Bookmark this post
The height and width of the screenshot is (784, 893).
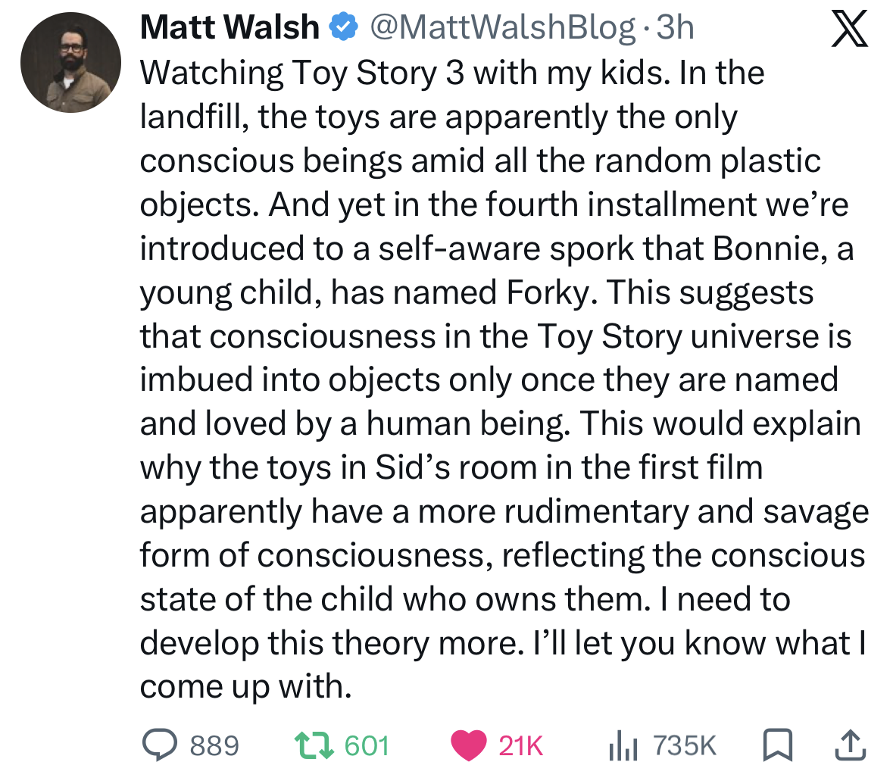pyautogui.click(x=778, y=745)
